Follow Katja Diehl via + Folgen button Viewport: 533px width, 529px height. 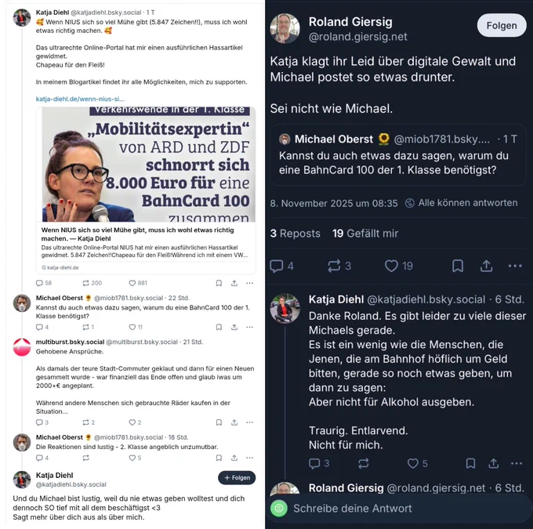click(x=237, y=477)
